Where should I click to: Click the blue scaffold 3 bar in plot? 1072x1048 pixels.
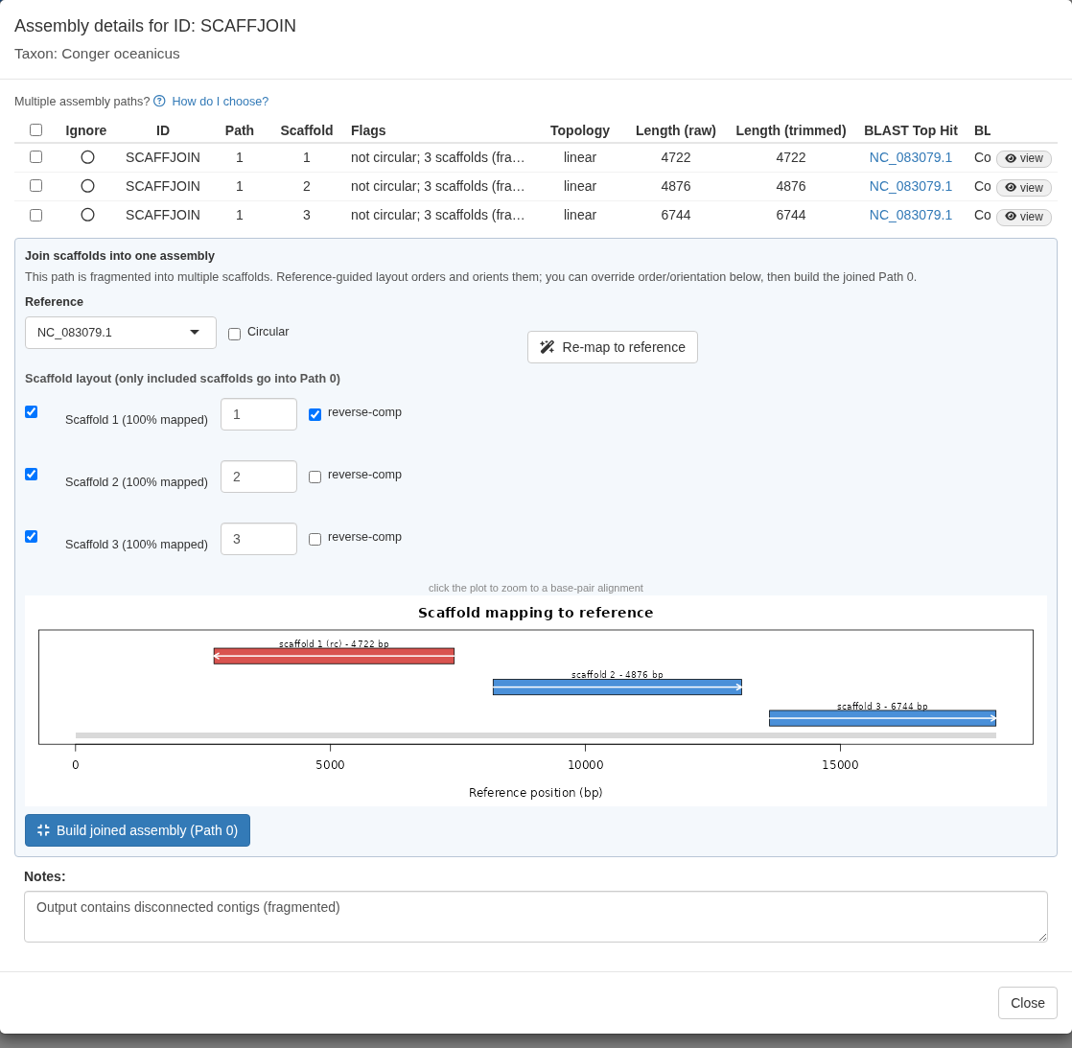point(882,718)
